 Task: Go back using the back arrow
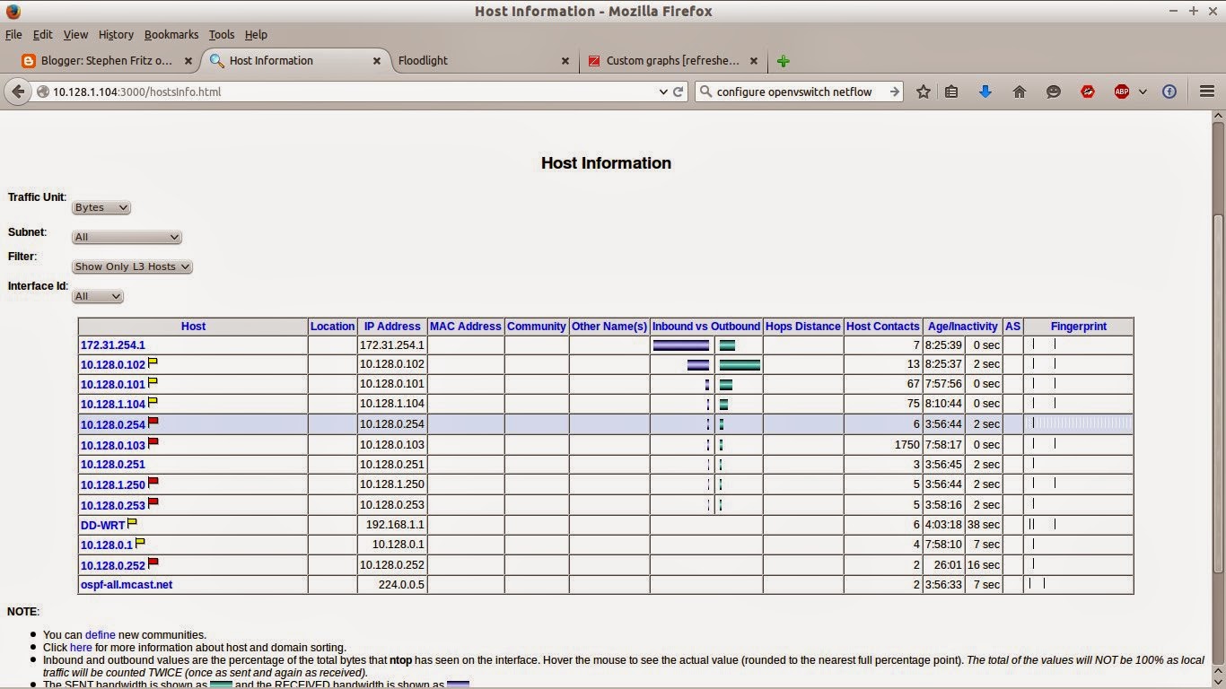pyautogui.click(x=19, y=91)
